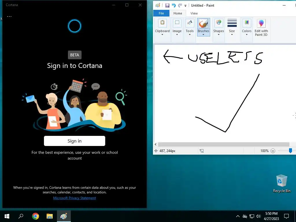
Task: Expand the Tools dropdown arrow
Action: point(190,35)
